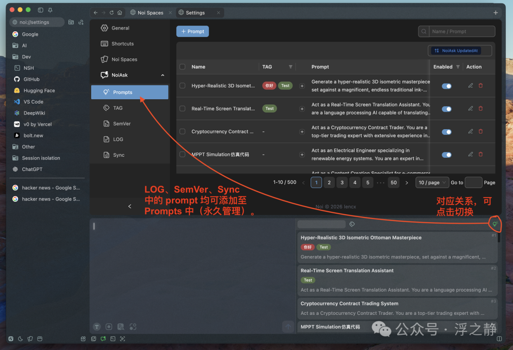Disable the Cryptocurrency Contract prompt toggle
Image resolution: width=513 pixels, height=350 pixels.
tap(446, 132)
